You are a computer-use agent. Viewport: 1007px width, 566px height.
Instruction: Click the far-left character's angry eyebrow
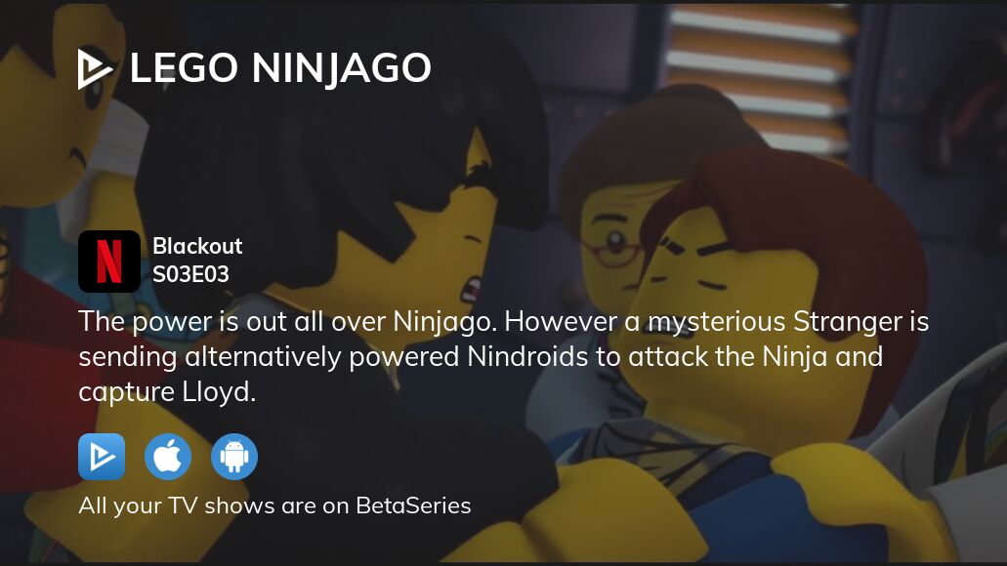point(80,156)
